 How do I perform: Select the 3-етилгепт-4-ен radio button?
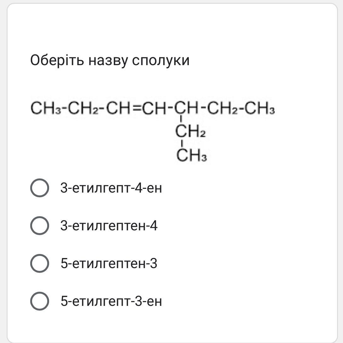click(x=40, y=188)
